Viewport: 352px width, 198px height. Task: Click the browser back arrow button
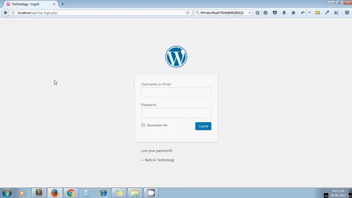5,13
